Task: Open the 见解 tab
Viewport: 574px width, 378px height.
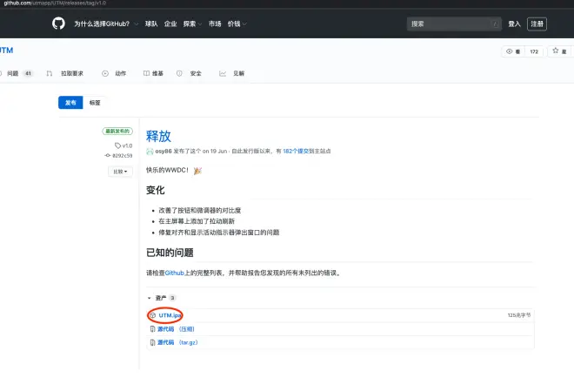Action: pyautogui.click(x=238, y=73)
